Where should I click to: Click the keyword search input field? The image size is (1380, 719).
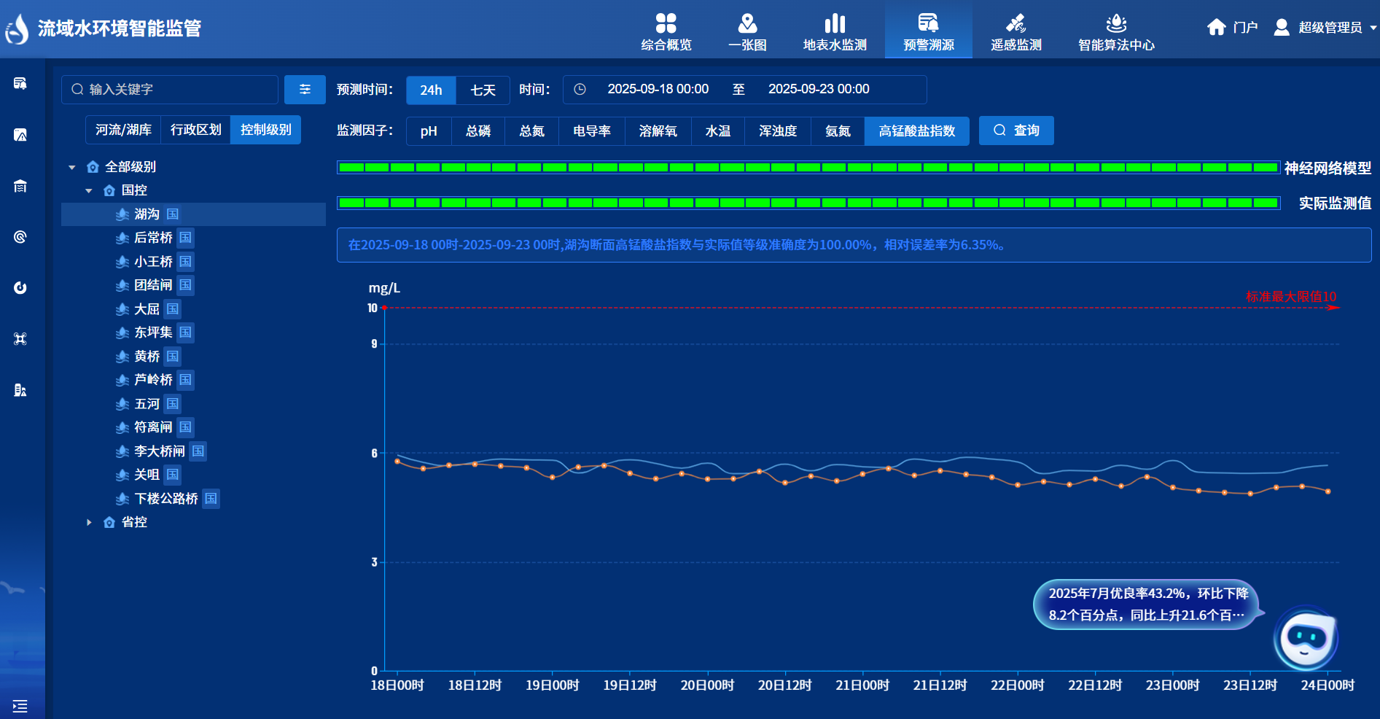point(175,90)
